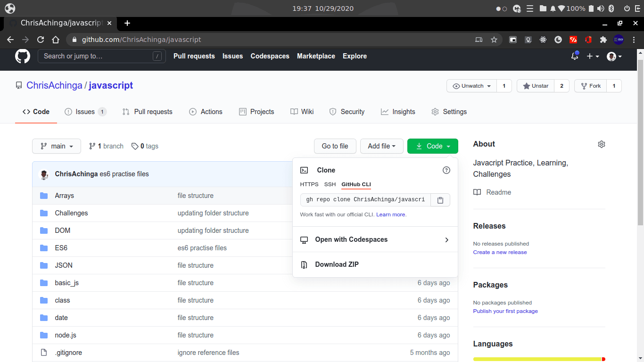This screenshot has height=362, width=644.
Task: Click the GitHub logo home icon
Action: pos(23,56)
